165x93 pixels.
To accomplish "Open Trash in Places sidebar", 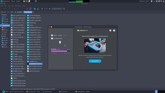I will pyautogui.click(x=4, y=34).
